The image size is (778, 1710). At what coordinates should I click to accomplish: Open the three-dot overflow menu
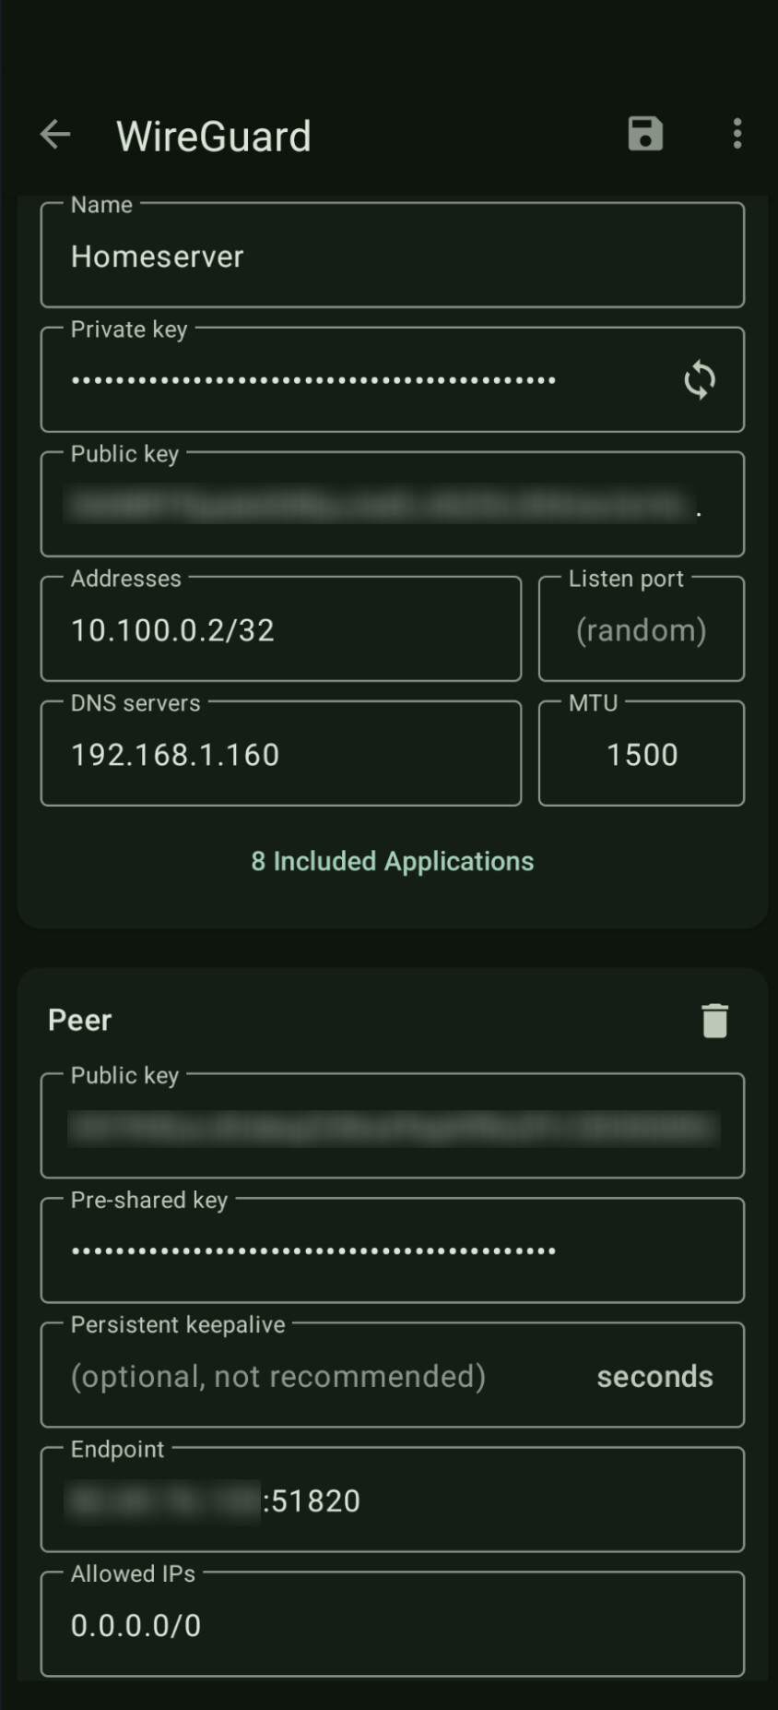pyautogui.click(x=737, y=134)
